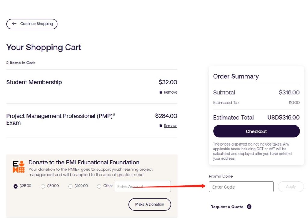The width and height of the screenshot is (308, 218).
Task: Select the $25.00 donation radio button
Action: coord(16,186)
